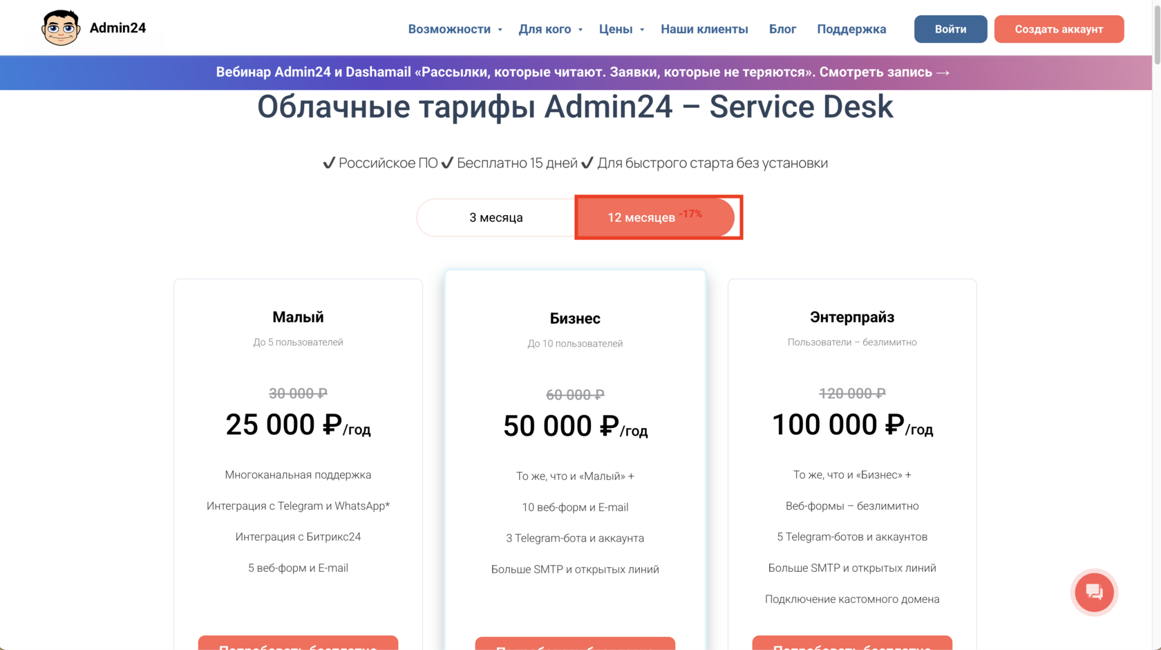Click the crossed-out 30 000 ₽ price
The image size is (1161, 650).
(x=298, y=393)
